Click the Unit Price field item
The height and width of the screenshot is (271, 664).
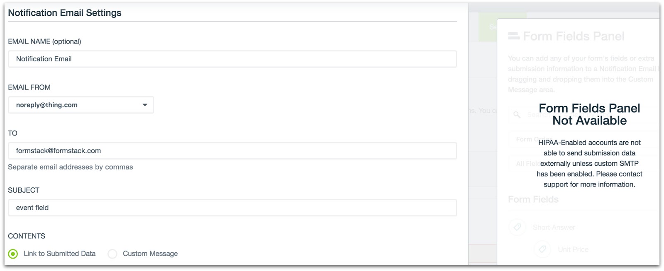(x=573, y=249)
